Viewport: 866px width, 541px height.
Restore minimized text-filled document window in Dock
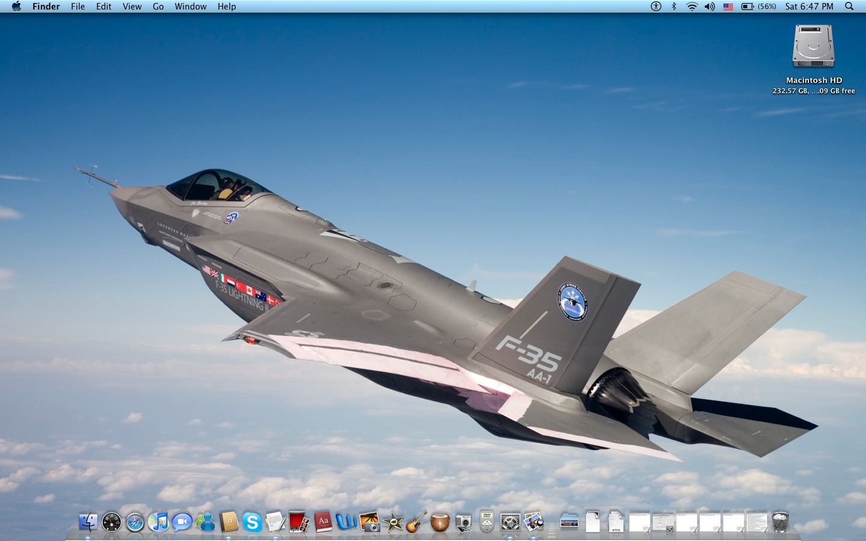[757, 522]
